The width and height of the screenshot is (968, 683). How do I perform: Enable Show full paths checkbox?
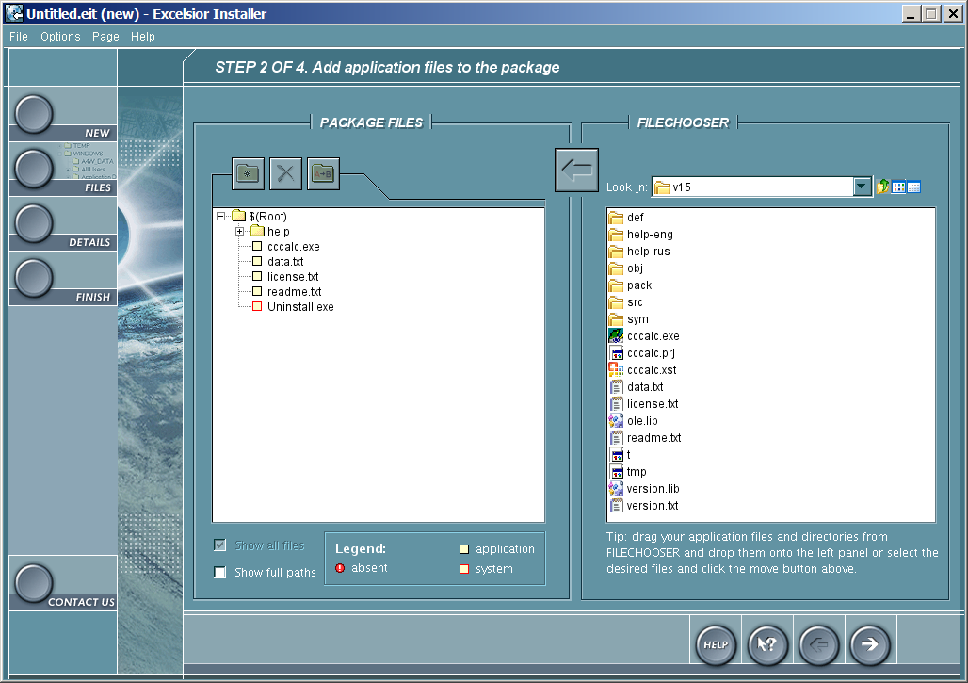219,572
